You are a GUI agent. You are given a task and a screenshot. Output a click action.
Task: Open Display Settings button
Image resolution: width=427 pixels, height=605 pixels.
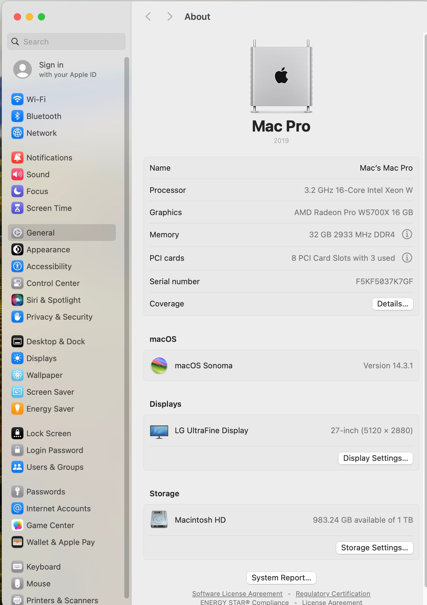pos(375,458)
